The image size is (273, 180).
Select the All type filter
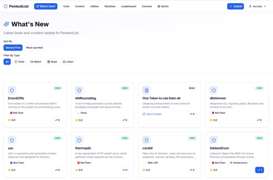point(7,62)
